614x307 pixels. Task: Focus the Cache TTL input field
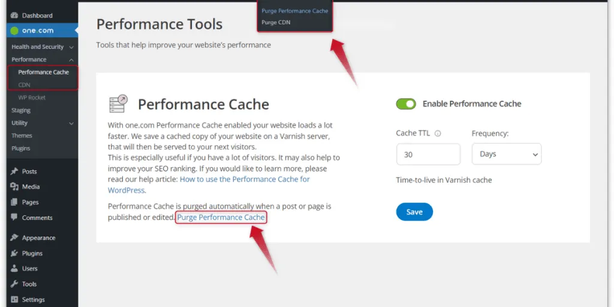(428, 154)
